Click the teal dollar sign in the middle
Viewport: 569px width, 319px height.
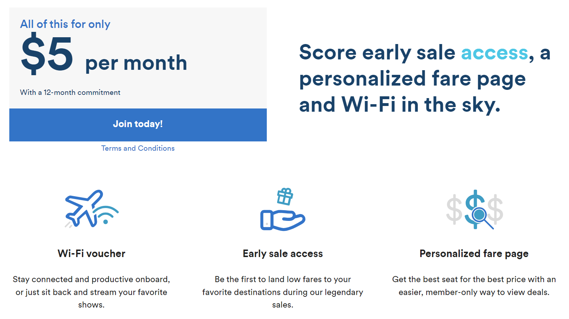click(475, 209)
